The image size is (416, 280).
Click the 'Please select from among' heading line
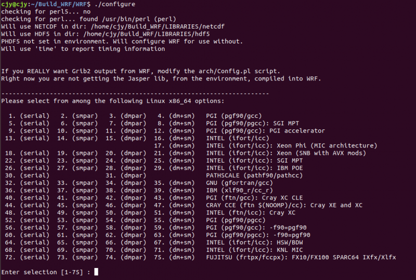[x=113, y=101]
